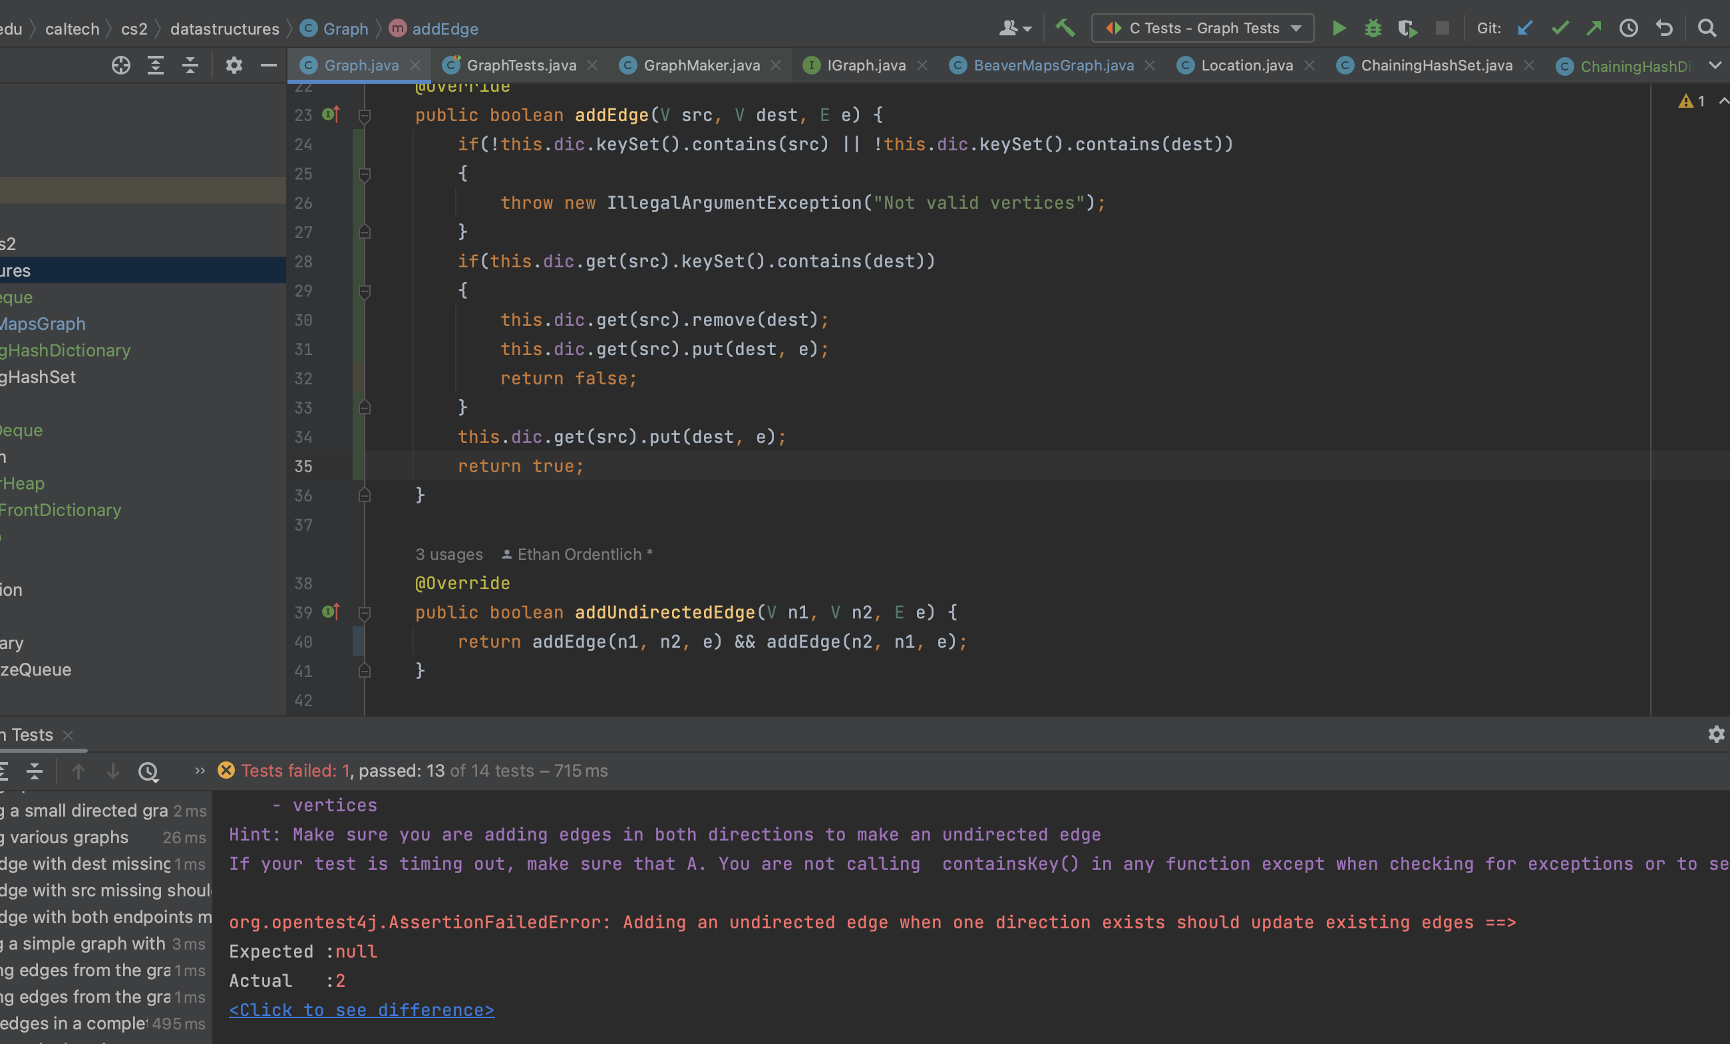Open the IGraph.java tab
This screenshot has width=1730, height=1044.
point(866,65)
